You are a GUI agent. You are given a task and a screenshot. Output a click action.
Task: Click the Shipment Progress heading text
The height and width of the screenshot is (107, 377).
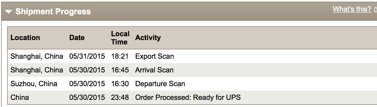pyautogui.click(x=53, y=12)
